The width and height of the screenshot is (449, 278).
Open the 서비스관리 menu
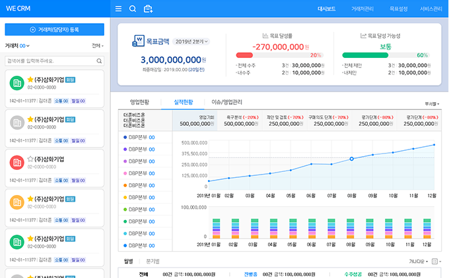coord(431,9)
